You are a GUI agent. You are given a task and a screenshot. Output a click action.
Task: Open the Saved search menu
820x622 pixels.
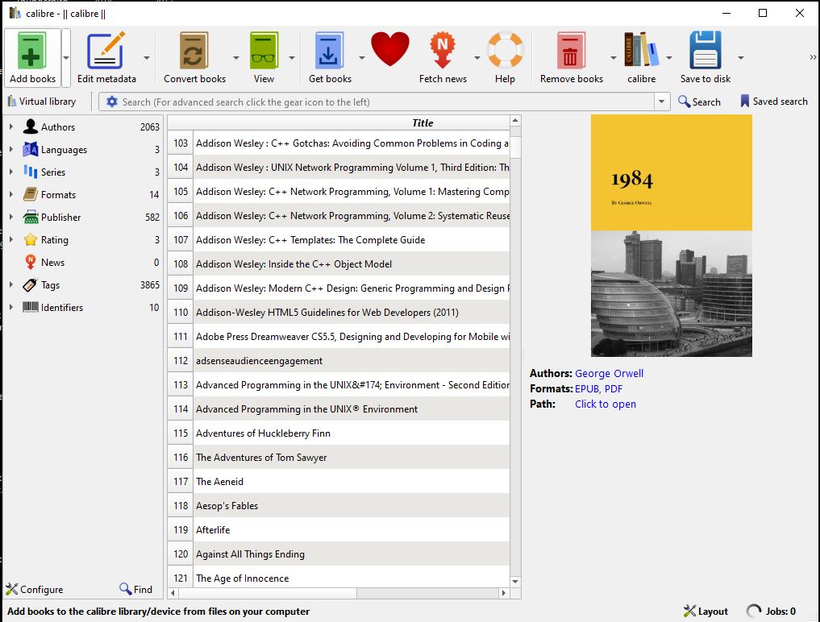coord(773,102)
